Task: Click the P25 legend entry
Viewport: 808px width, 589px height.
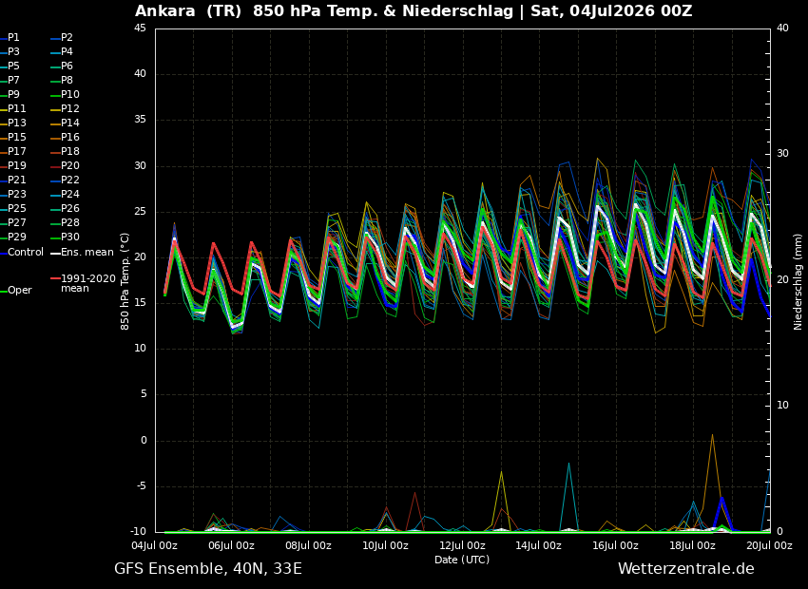Action: tap(13, 208)
